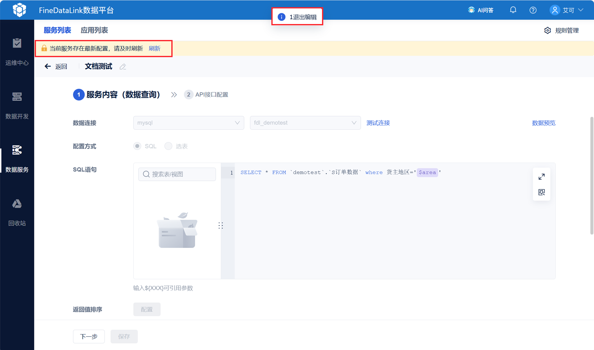Image resolution: width=594 pixels, height=350 pixels.
Task: Go to step 2 API接口配置
Action: click(206, 95)
